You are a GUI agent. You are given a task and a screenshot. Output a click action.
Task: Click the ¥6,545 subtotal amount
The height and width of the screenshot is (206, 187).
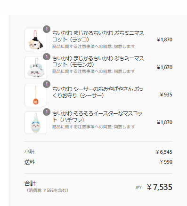point(164,152)
